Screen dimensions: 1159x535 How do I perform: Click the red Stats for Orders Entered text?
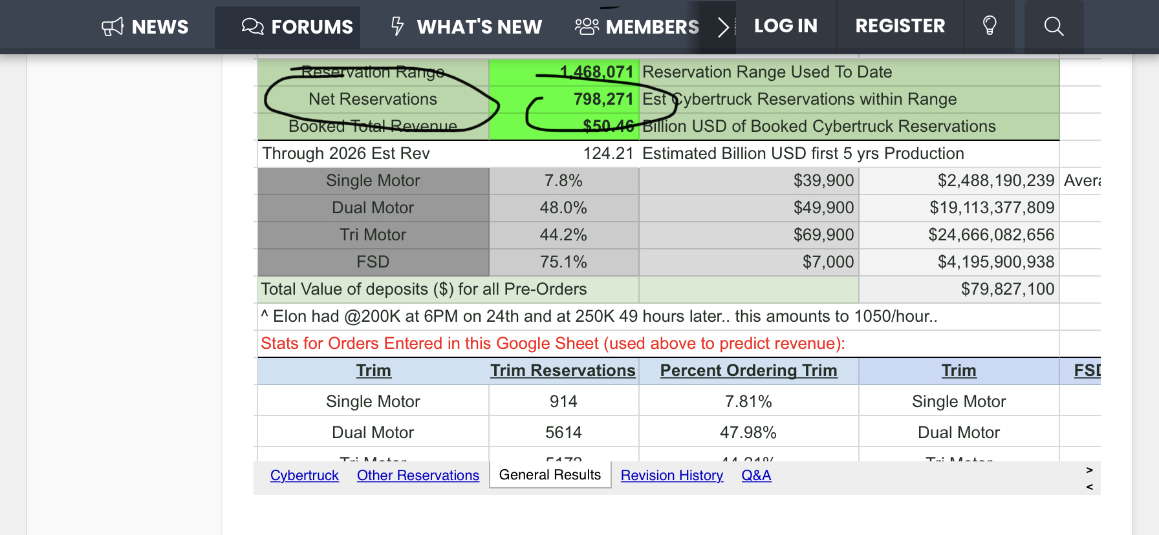pos(553,344)
